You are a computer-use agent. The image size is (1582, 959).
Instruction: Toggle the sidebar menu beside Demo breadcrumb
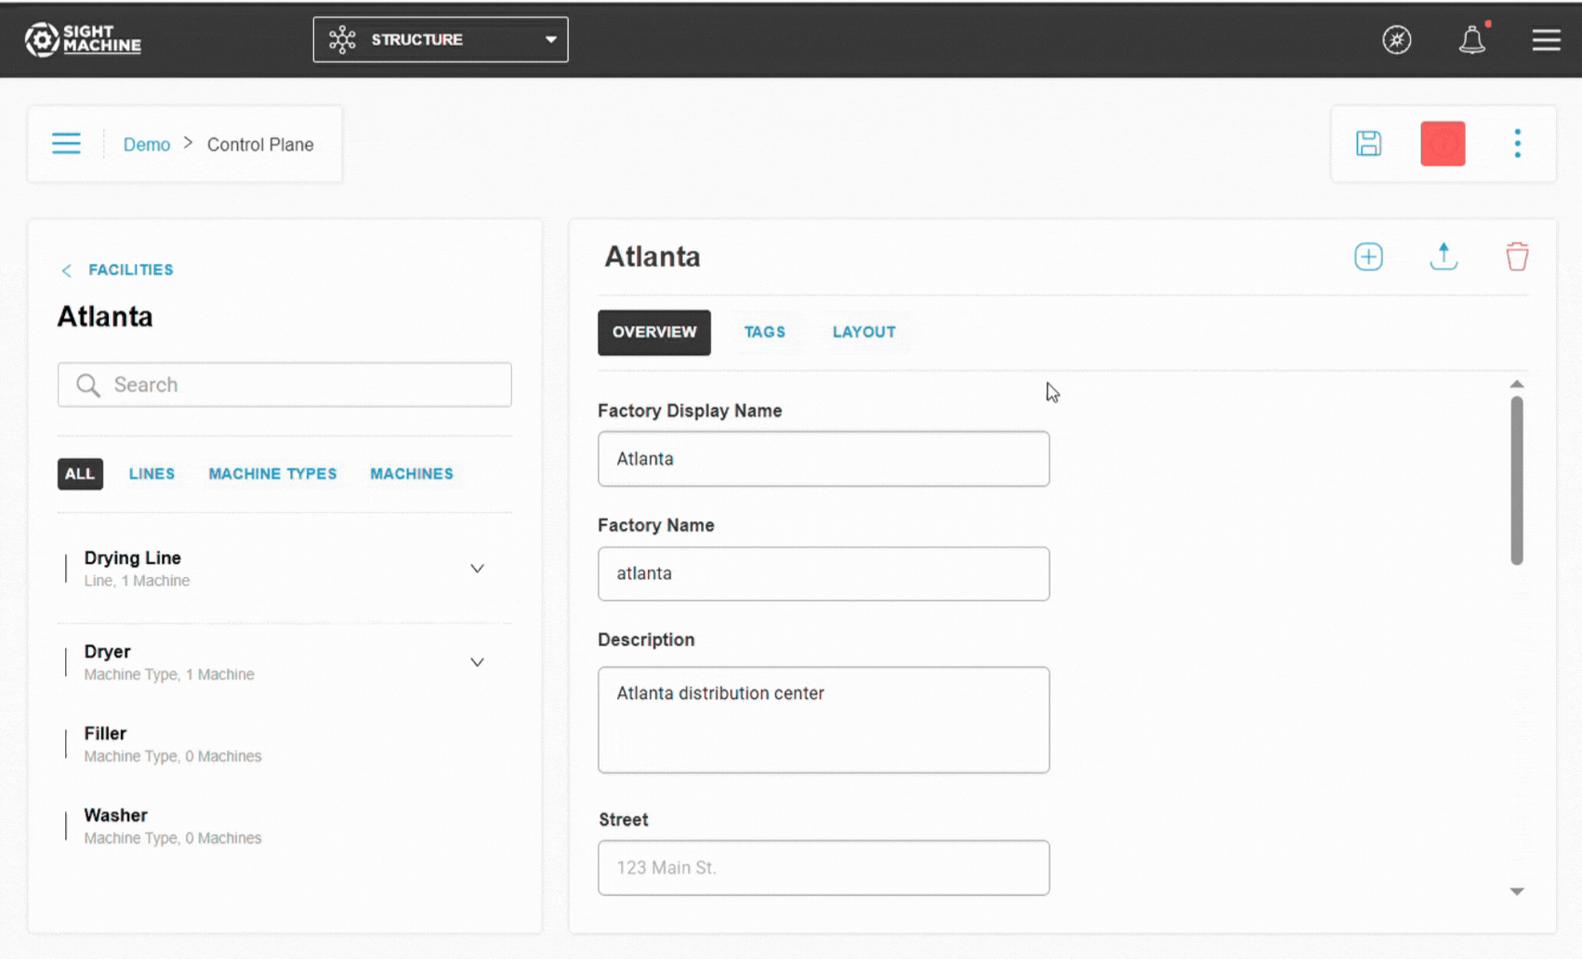click(x=66, y=144)
